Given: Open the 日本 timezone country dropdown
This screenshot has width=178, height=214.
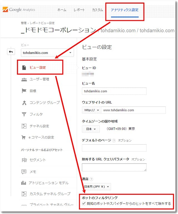Looking at the screenshot, I should 91,129.
